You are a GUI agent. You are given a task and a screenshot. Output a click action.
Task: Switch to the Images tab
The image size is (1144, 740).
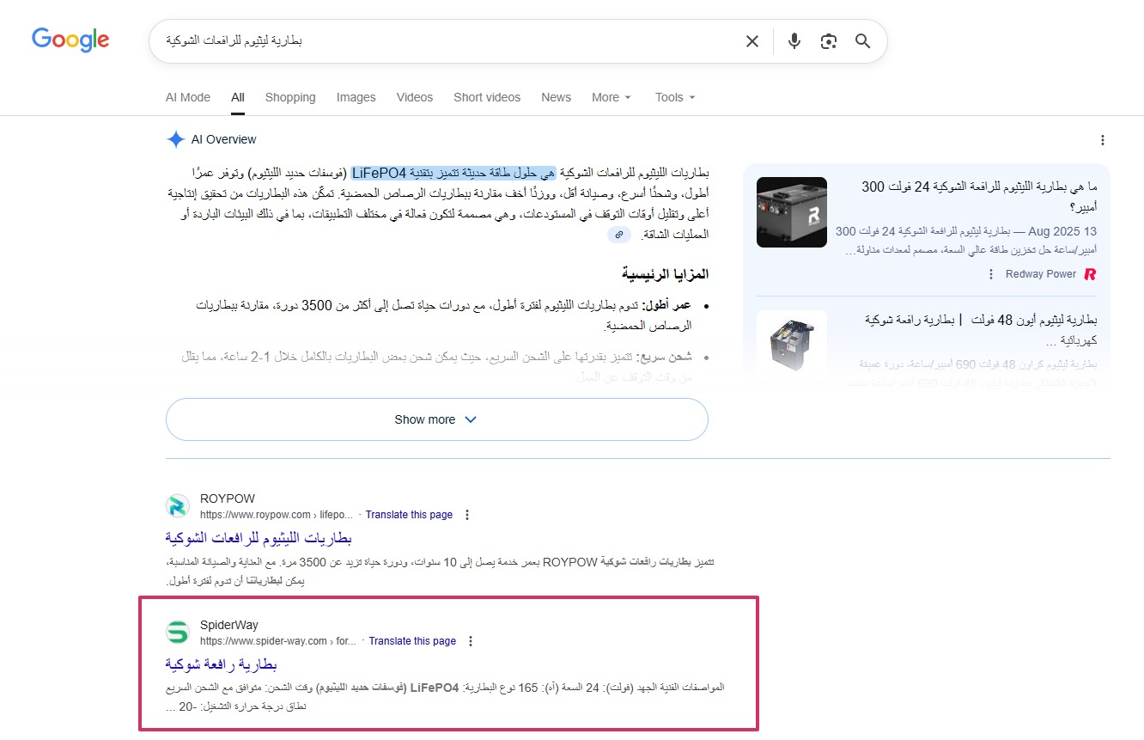356,97
